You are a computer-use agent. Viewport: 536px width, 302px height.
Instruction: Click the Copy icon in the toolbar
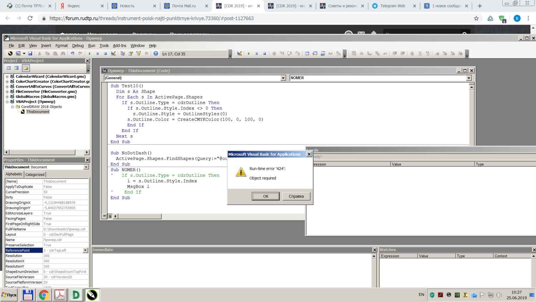point(47,54)
